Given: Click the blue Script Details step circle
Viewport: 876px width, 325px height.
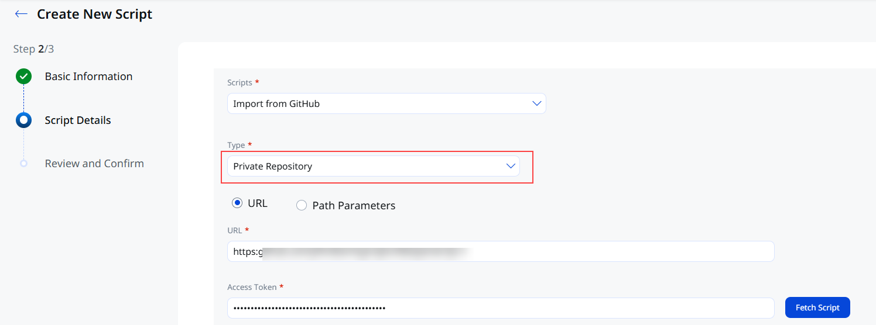Looking at the screenshot, I should coord(23,120).
